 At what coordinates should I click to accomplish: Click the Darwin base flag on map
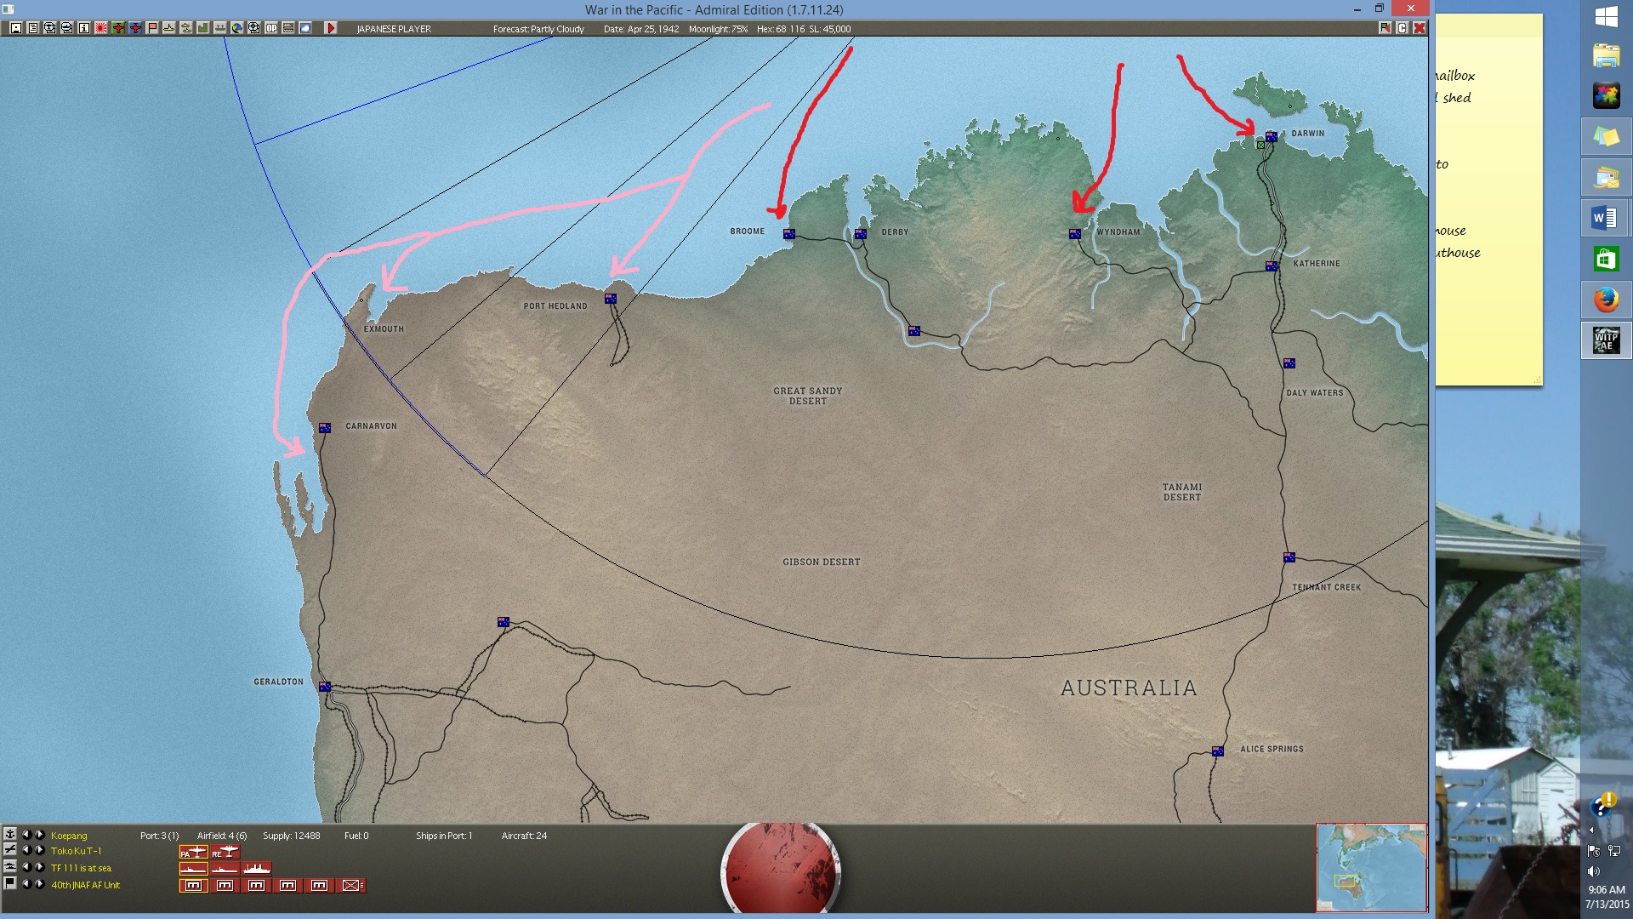(1272, 136)
